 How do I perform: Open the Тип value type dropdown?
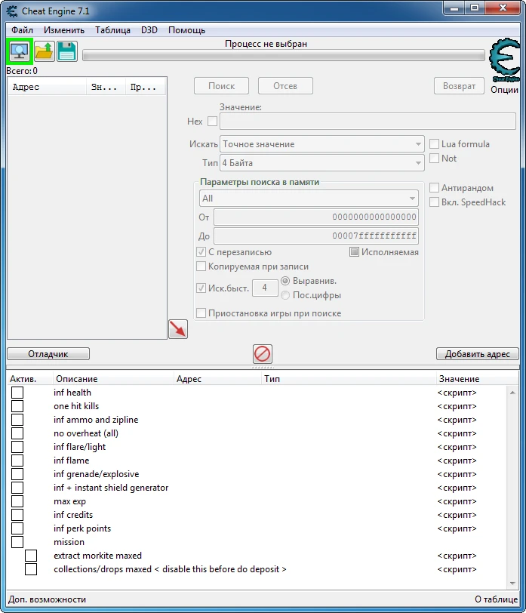click(322, 162)
